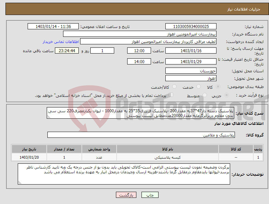Click the announcement date field 1403/01/14 - 11:36

pos(53,27)
